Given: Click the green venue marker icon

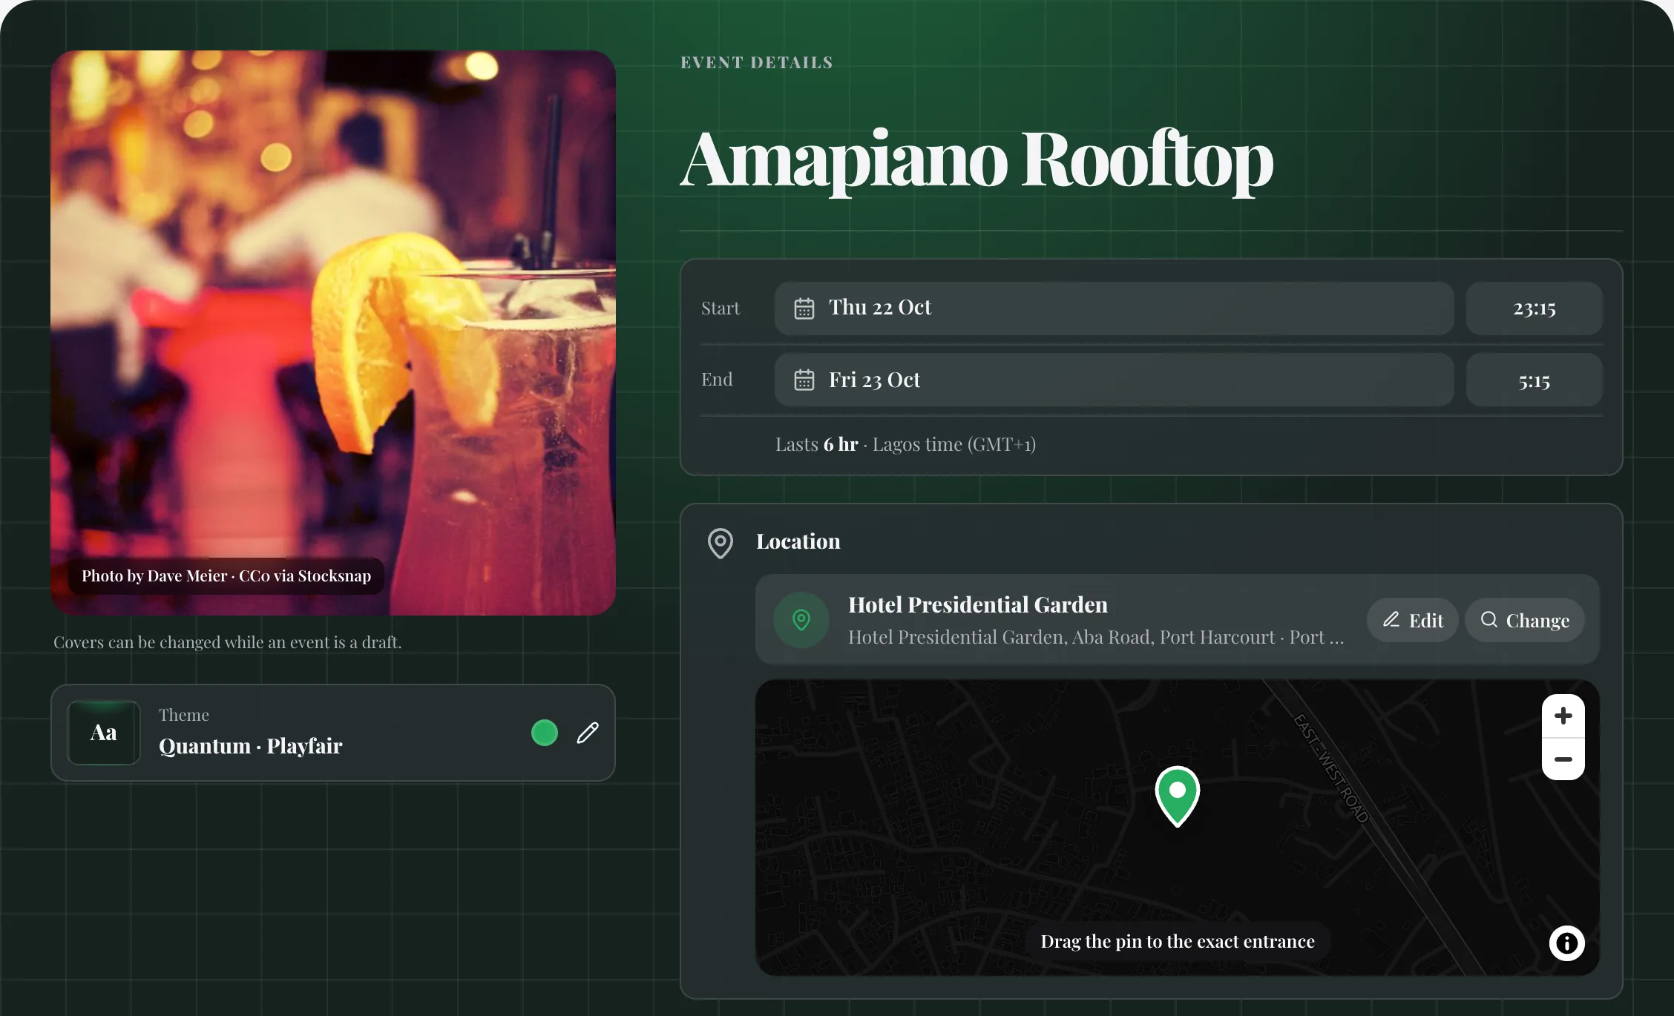Looking at the screenshot, I should [801, 620].
